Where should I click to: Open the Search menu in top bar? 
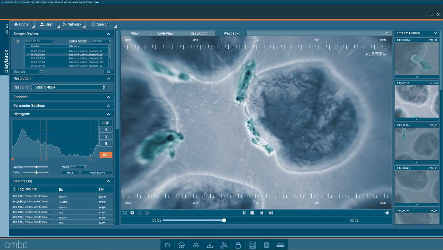pos(100,24)
